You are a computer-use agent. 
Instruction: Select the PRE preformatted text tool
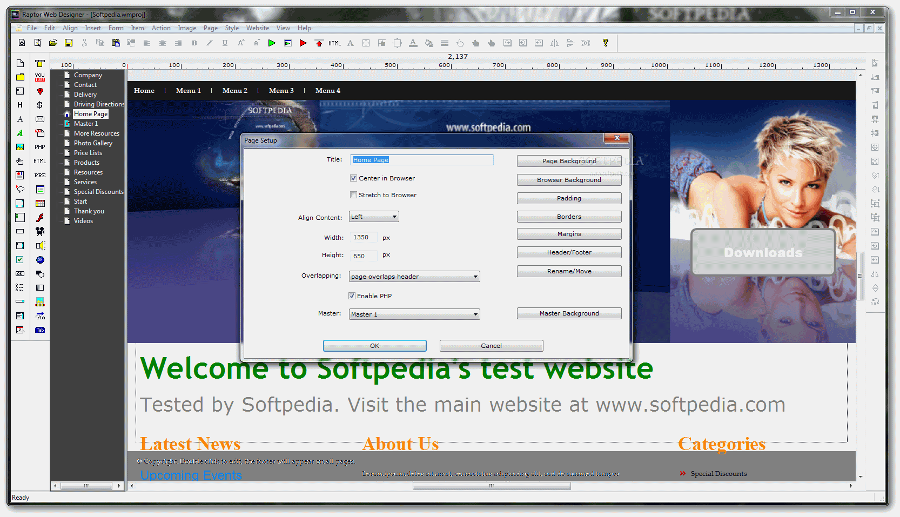tap(40, 175)
